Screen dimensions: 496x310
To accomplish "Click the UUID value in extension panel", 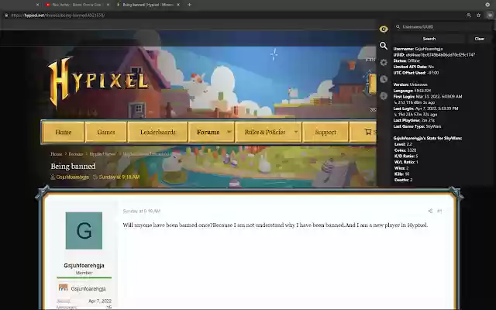I will coord(440,55).
